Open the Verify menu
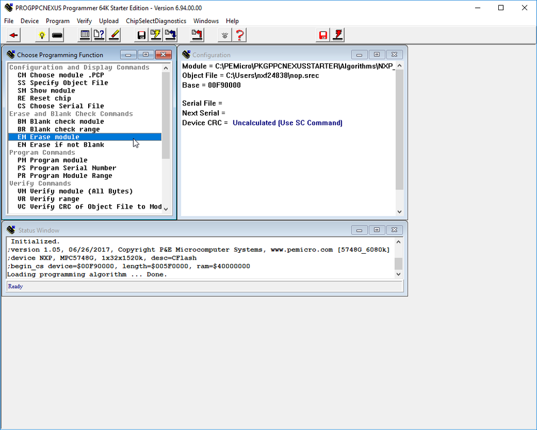The height and width of the screenshot is (430, 537). 84,21
